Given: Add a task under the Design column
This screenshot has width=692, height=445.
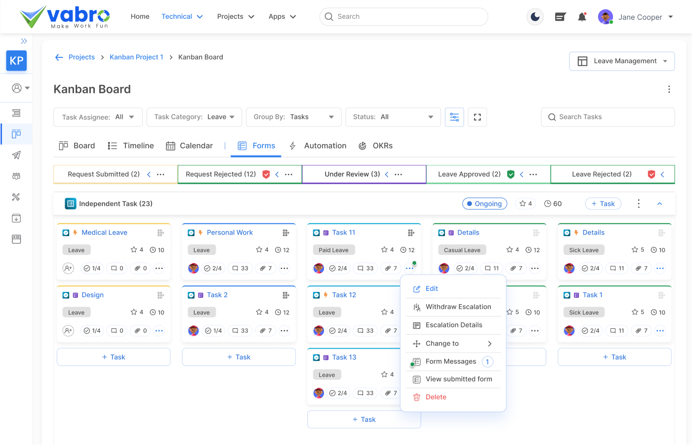Looking at the screenshot, I should point(113,357).
